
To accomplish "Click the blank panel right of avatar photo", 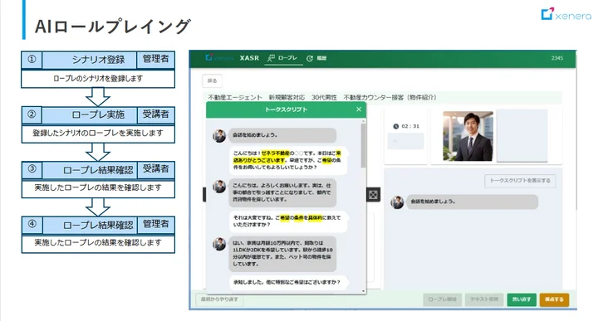I will click(522, 135).
